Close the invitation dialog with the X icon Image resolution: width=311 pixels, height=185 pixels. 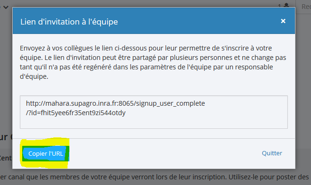pyautogui.click(x=283, y=21)
